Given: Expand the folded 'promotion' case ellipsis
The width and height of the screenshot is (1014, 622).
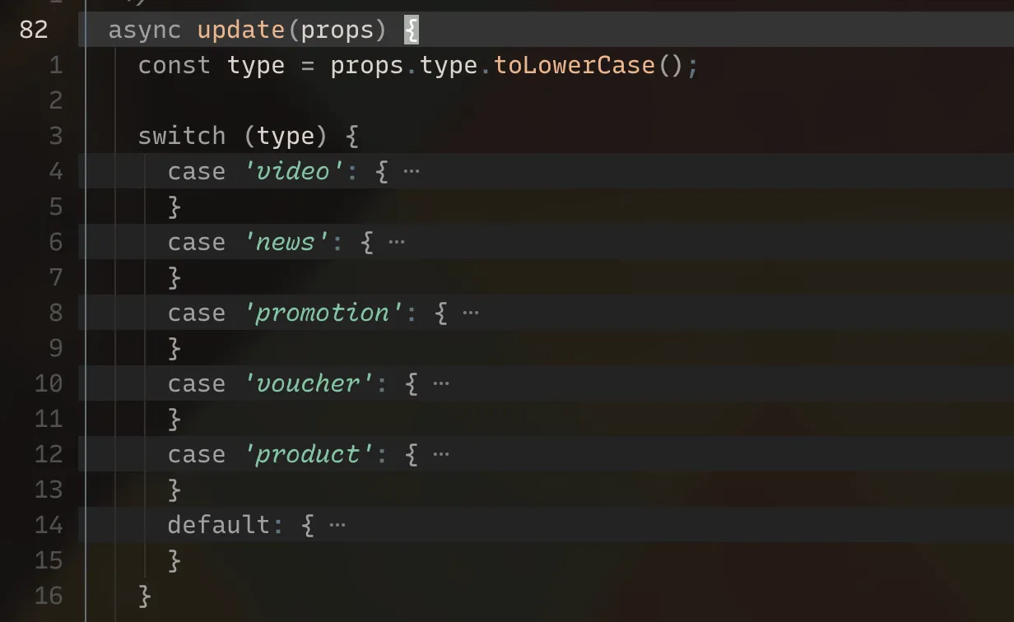Looking at the screenshot, I should point(471,313).
